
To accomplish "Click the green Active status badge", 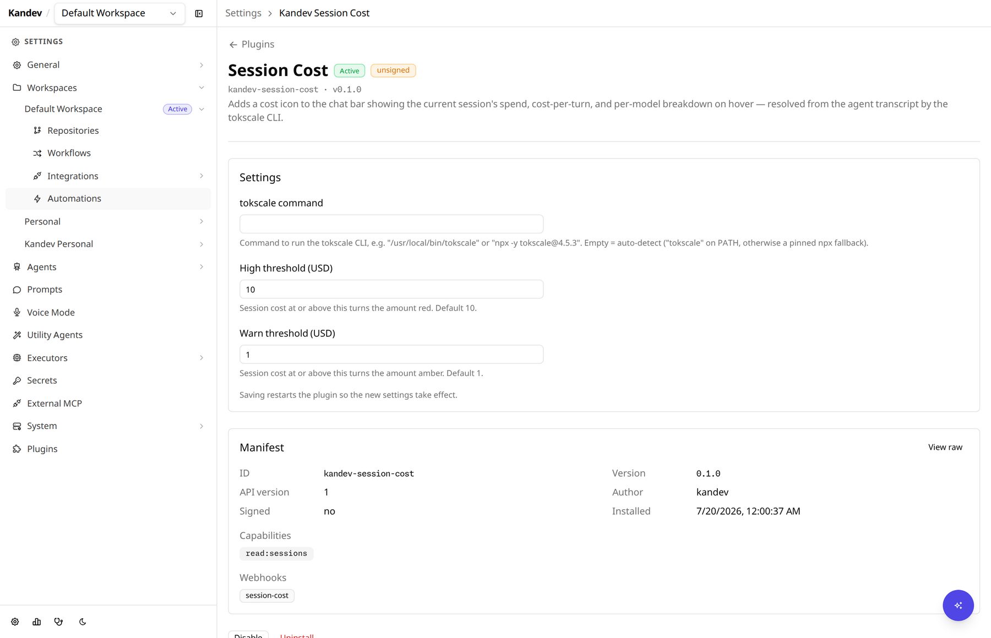I will [x=349, y=71].
